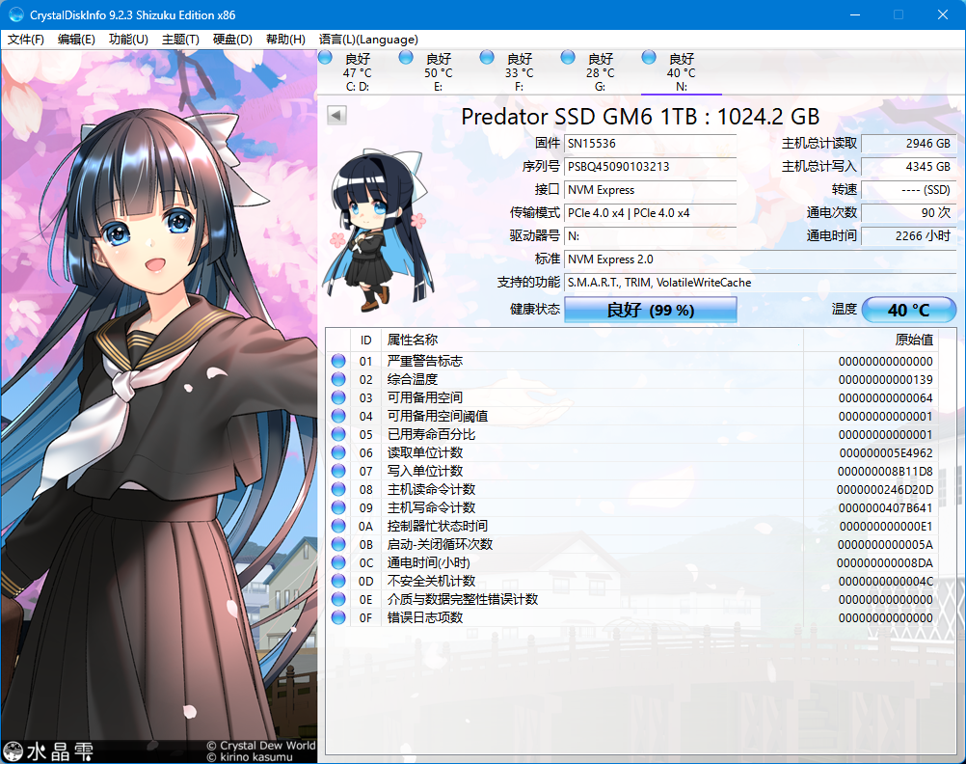This screenshot has height=764, width=966.
Task: Click the 40 °C temperature button
Action: point(909,310)
